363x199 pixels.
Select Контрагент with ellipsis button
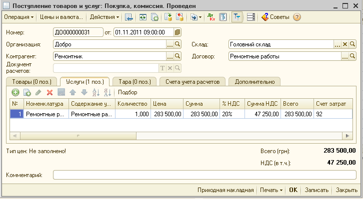(170, 56)
